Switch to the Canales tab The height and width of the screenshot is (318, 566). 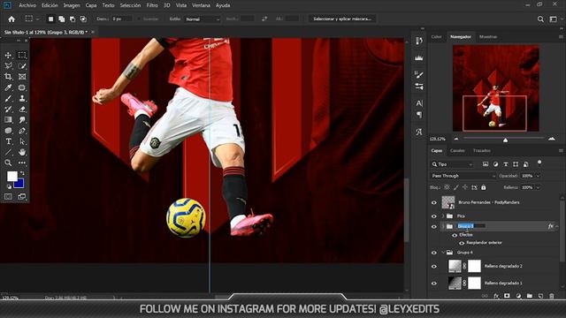point(457,151)
